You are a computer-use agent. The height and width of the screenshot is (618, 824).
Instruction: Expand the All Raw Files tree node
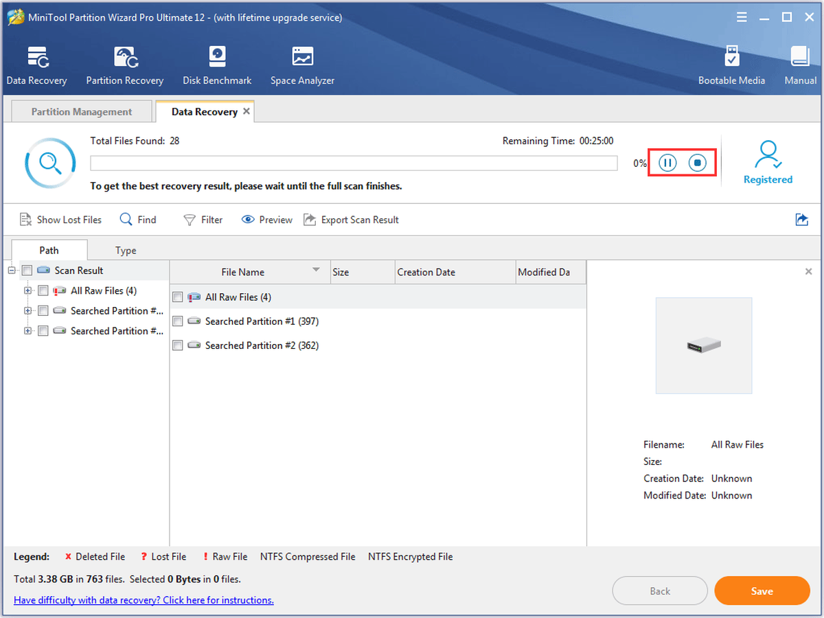[x=28, y=290]
